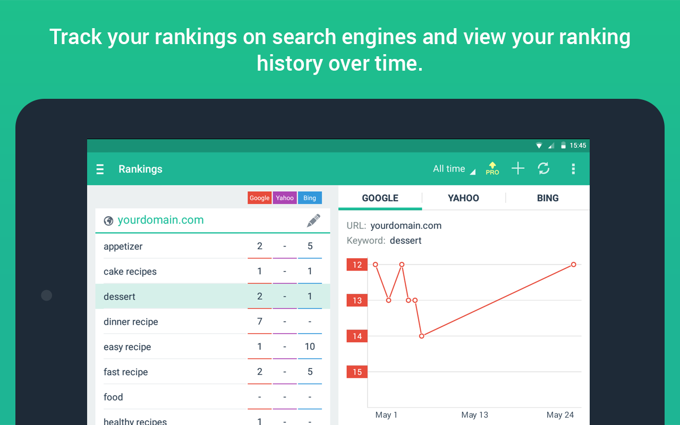Click appetizer's Bing rank 5

point(310,246)
